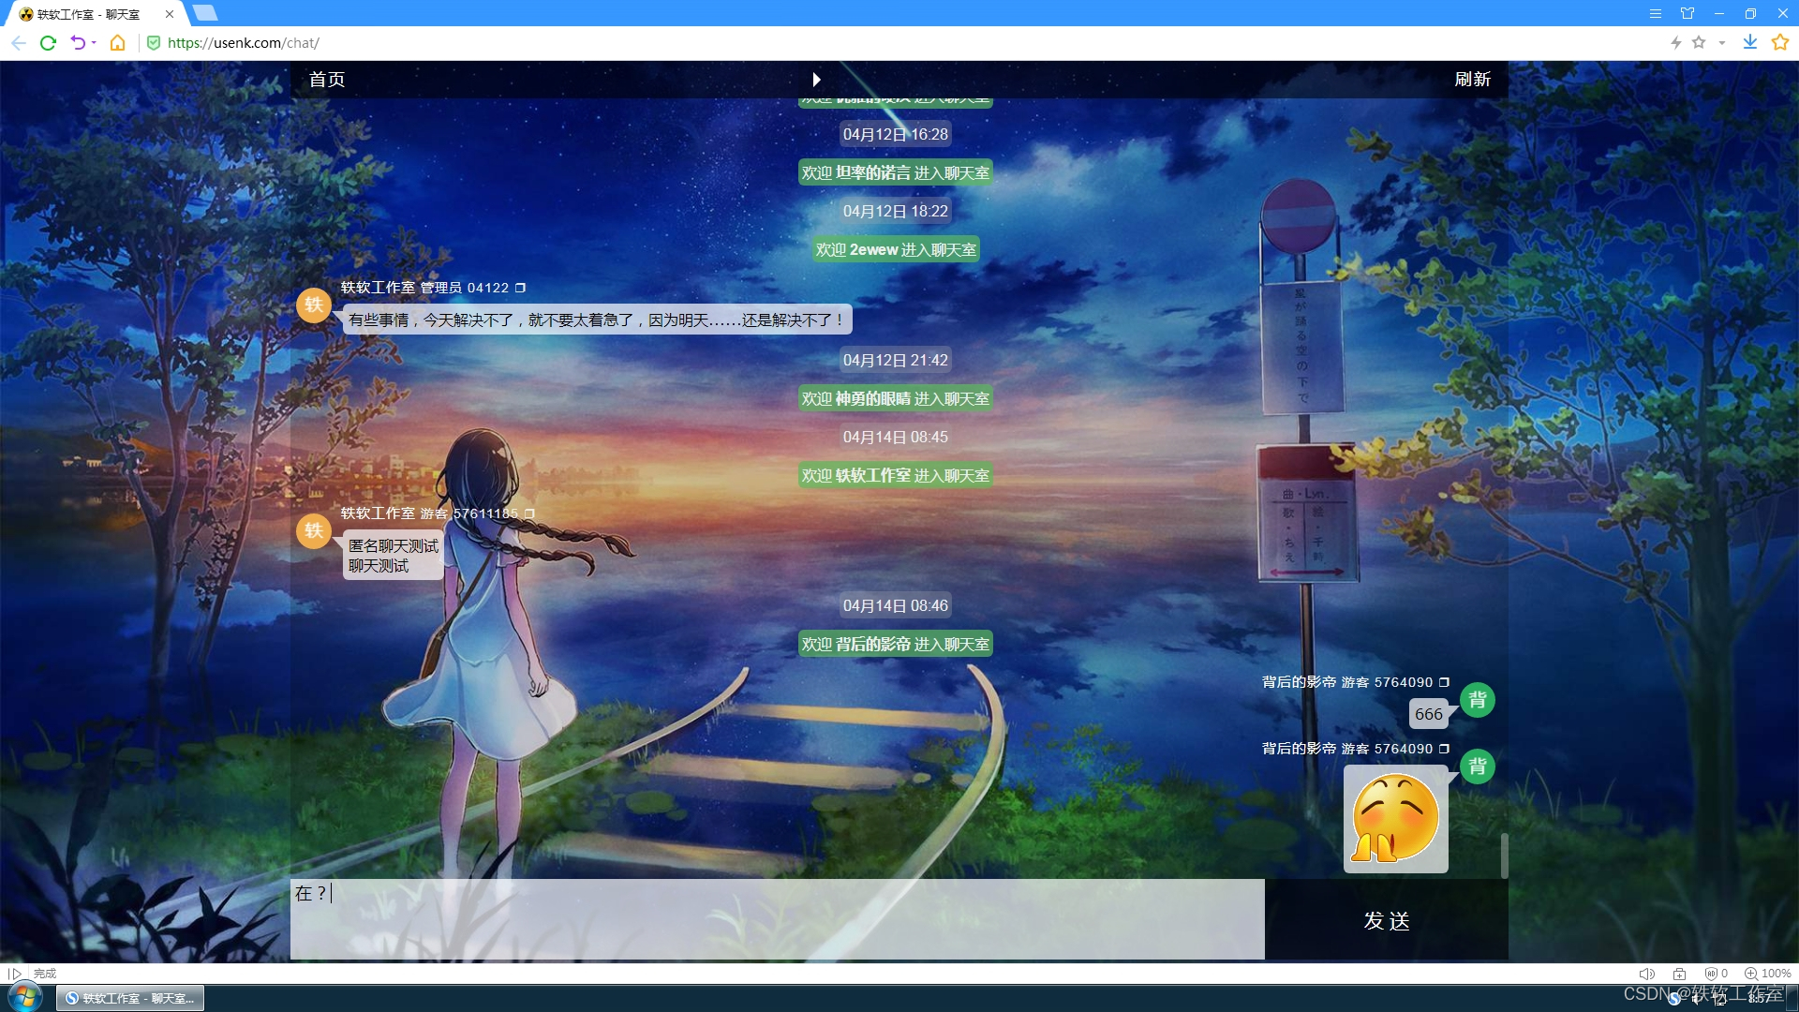Open the skin t-shirt icon in title bar
This screenshot has height=1012, width=1799.
1687,14
